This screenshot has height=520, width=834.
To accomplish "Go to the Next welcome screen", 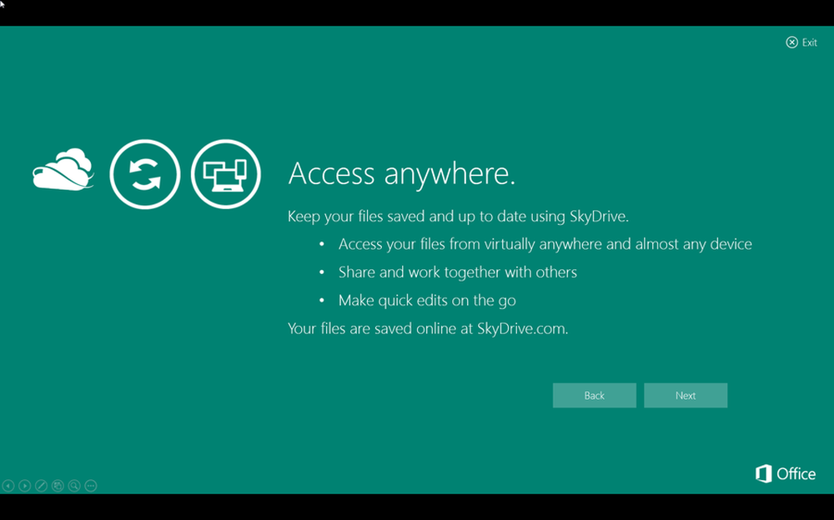I will pos(686,396).
